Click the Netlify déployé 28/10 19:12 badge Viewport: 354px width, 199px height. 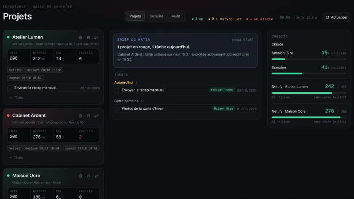point(35,70)
